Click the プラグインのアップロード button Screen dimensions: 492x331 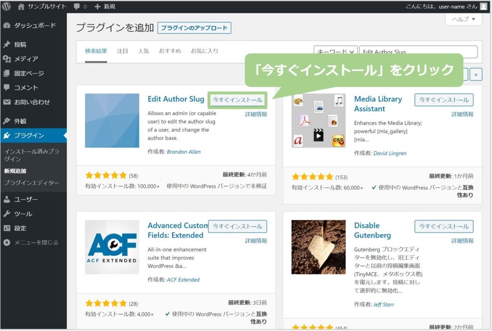coord(194,28)
